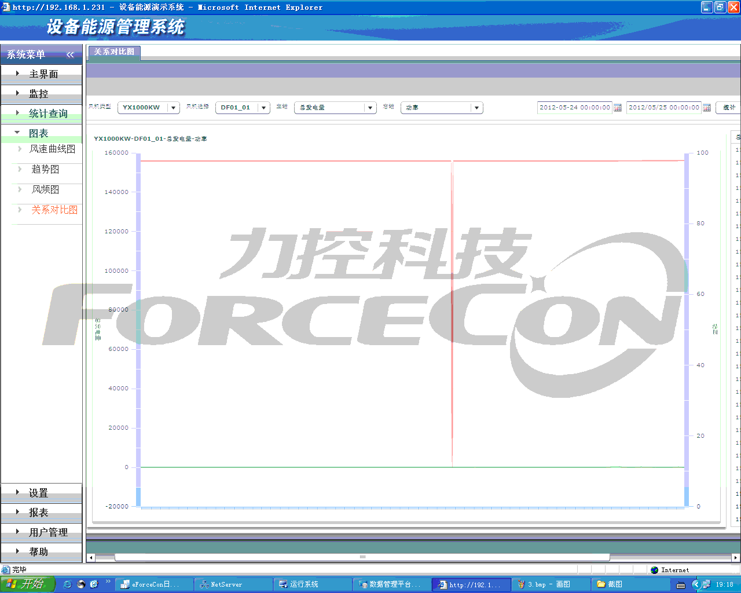Collapse the 系统菜单 sidebar with double-arrow icon
The width and height of the screenshot is (741, 593).
pos(70,54)
